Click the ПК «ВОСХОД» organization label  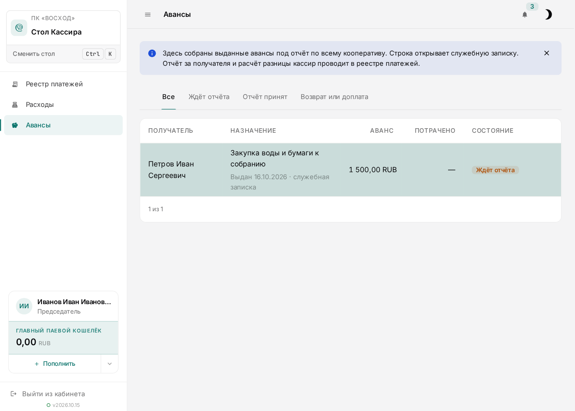pyautogui.click(x=53, y=18)
